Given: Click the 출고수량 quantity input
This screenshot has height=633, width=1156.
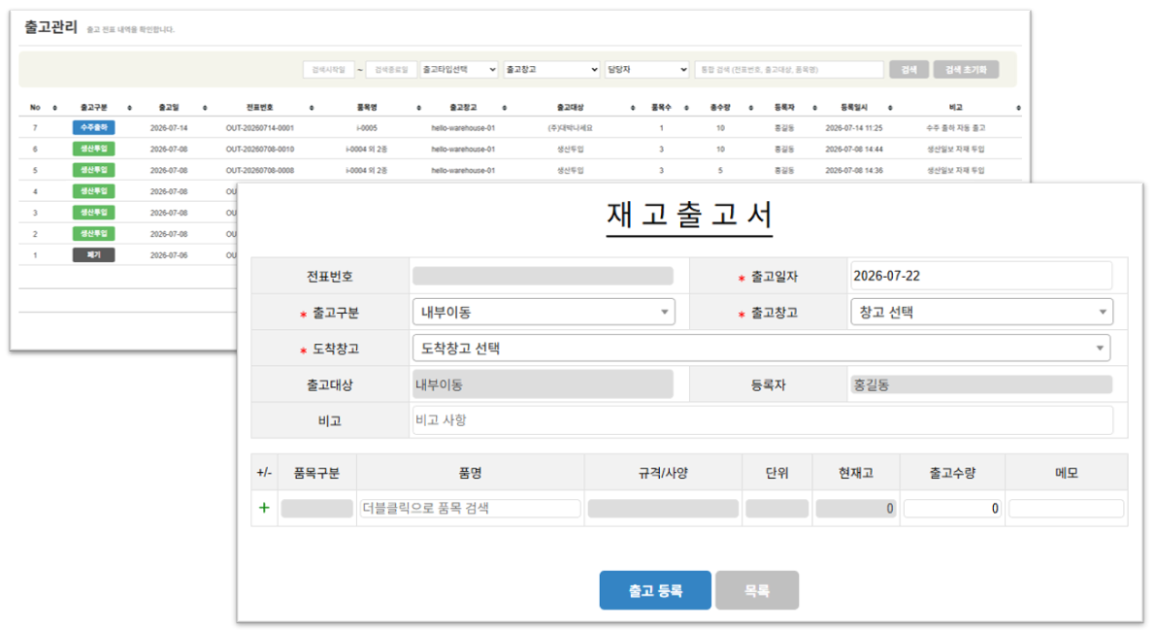Looking at the screenshot, I should (952, 509).
